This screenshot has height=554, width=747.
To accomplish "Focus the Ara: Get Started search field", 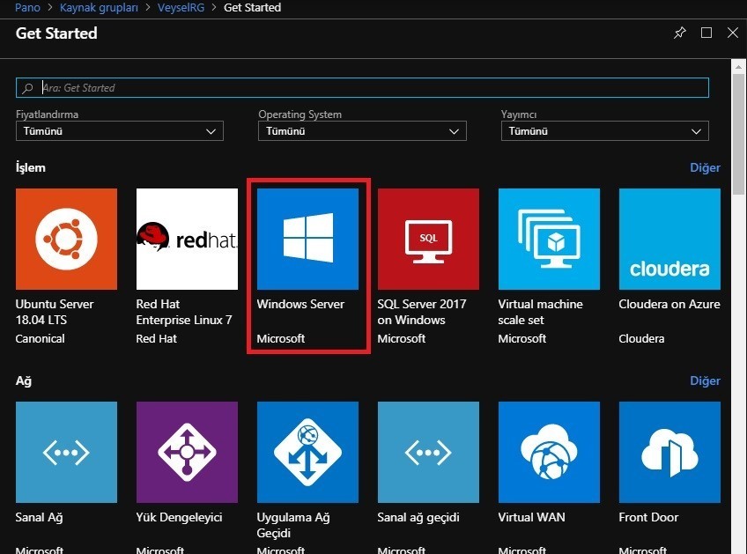I will coord(362,88).
